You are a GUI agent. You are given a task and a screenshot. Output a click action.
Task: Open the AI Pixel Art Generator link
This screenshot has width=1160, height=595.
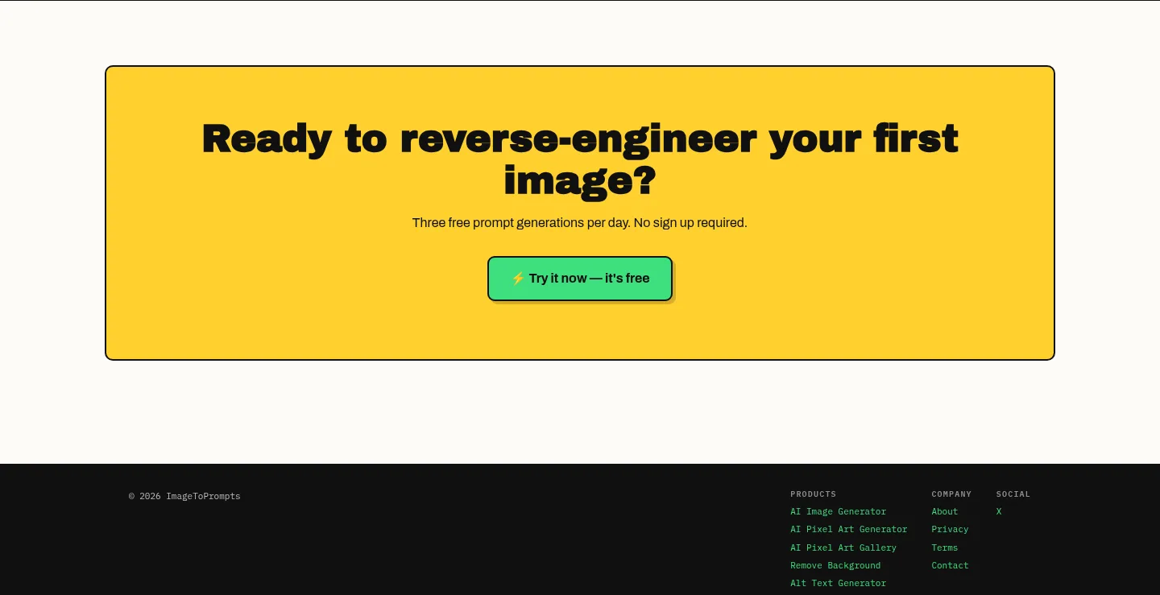click(848, 529)
